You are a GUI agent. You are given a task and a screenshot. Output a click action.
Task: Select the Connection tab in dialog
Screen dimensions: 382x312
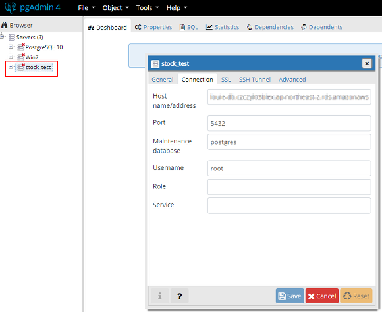pos(197,80)
